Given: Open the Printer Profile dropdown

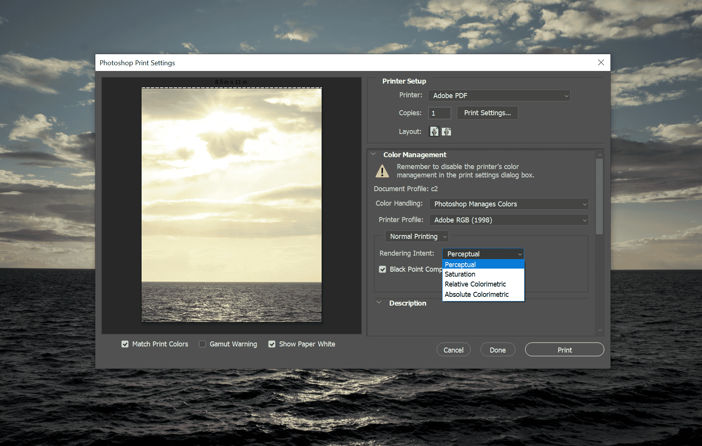Looking at the screenshot, I should [x=509, y=220].
